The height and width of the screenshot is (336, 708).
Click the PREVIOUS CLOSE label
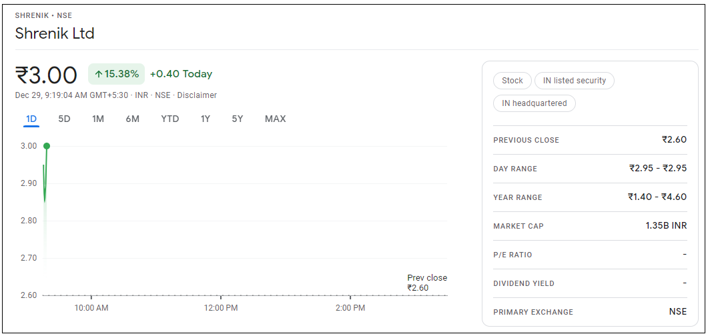tap(526, 140)
